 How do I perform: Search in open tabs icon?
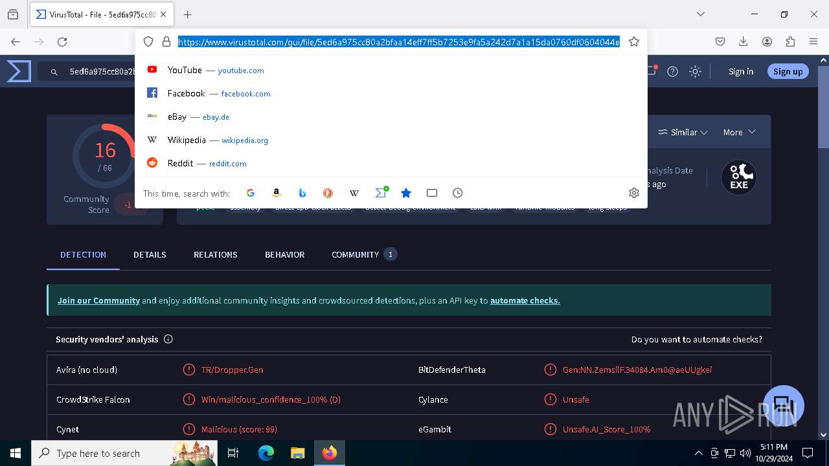432,193
